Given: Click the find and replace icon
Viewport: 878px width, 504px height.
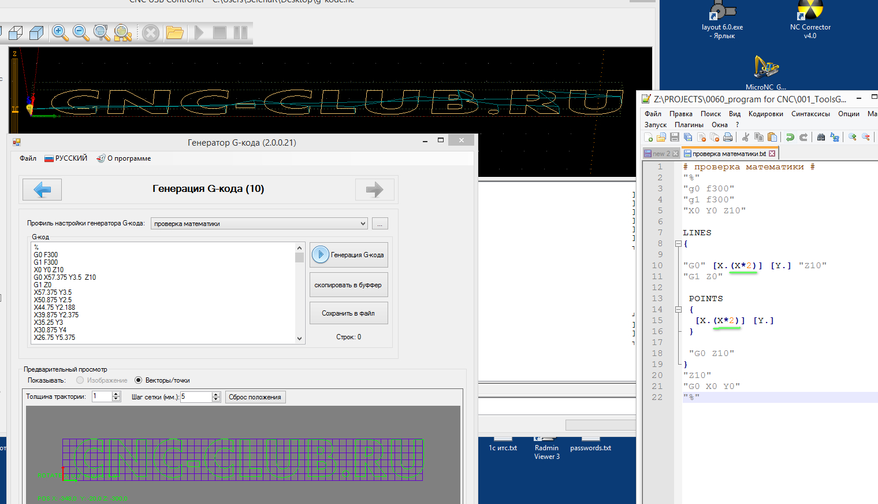Looking at the screenshot, I should tap(834, 138).
